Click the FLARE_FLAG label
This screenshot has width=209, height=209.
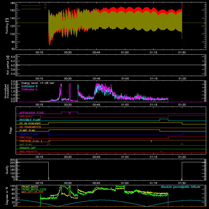click(27, 130)
